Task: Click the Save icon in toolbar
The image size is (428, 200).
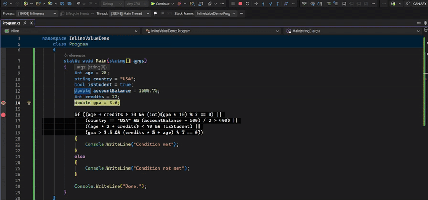Action: coord(63,4)
